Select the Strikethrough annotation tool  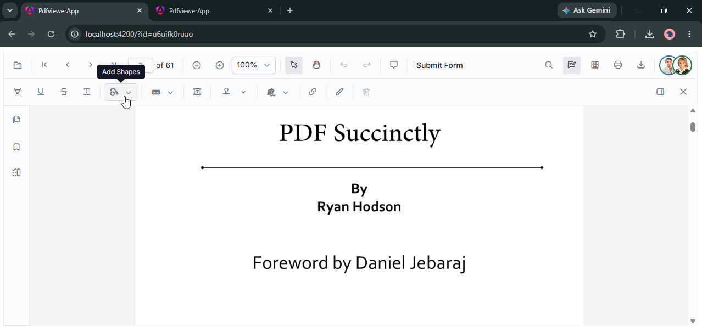pos(64,92)
